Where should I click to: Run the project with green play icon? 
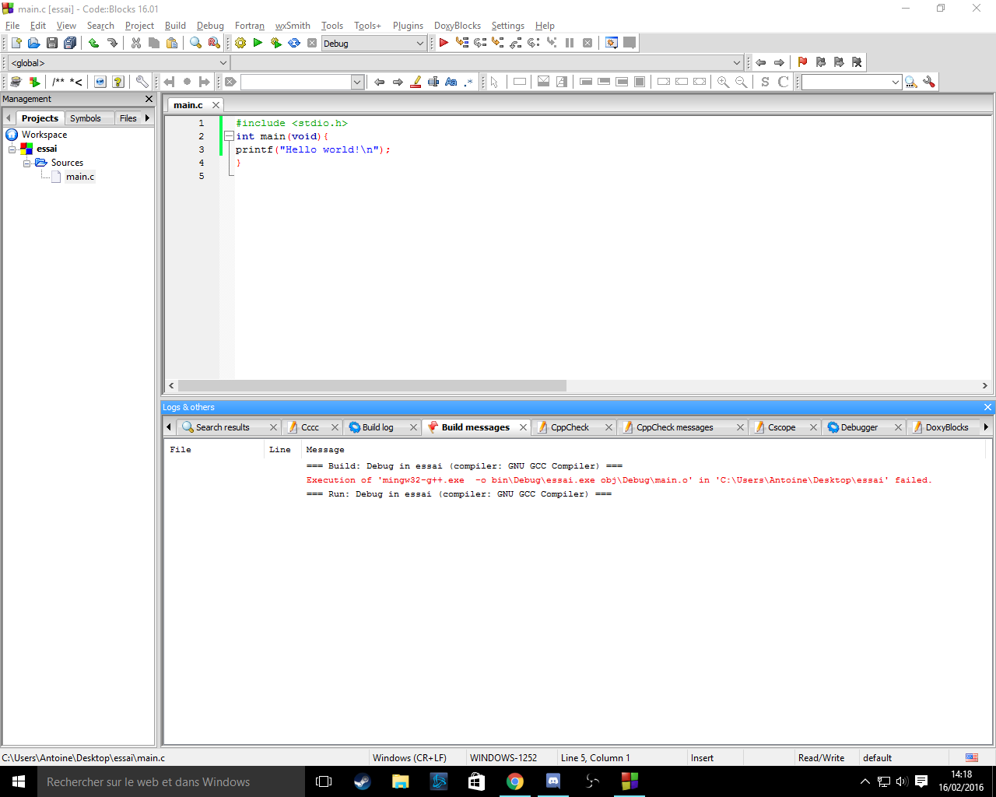point(258,44)
